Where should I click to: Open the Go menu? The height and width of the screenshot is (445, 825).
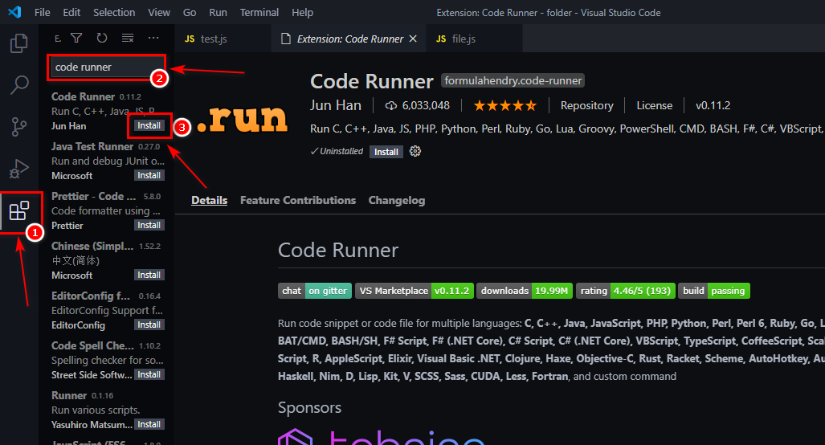(x=190, y=12)
